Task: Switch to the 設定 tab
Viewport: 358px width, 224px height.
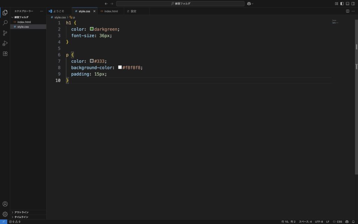Action: 137,11
